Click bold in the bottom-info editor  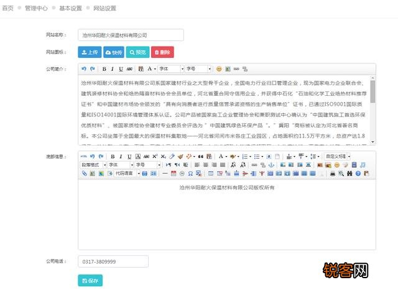pyautogui.click(x=113, y=157)
